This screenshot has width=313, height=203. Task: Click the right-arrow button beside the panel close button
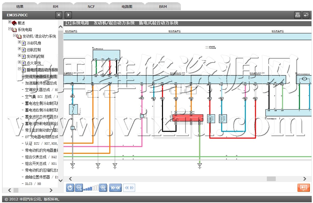tap(68, 15)
